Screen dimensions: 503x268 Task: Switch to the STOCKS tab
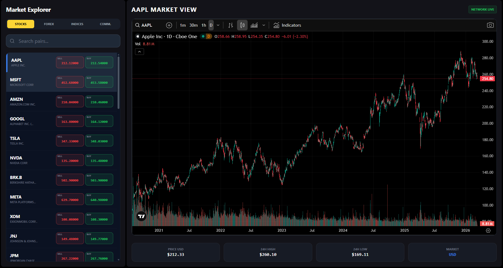click(x=21, y=24)
